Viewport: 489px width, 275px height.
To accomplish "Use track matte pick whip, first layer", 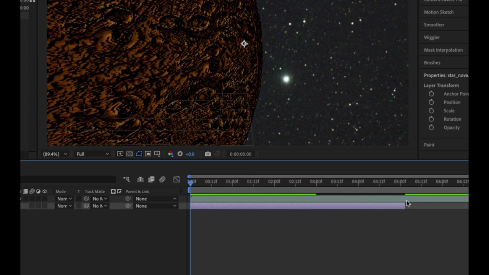I will 86,199.
